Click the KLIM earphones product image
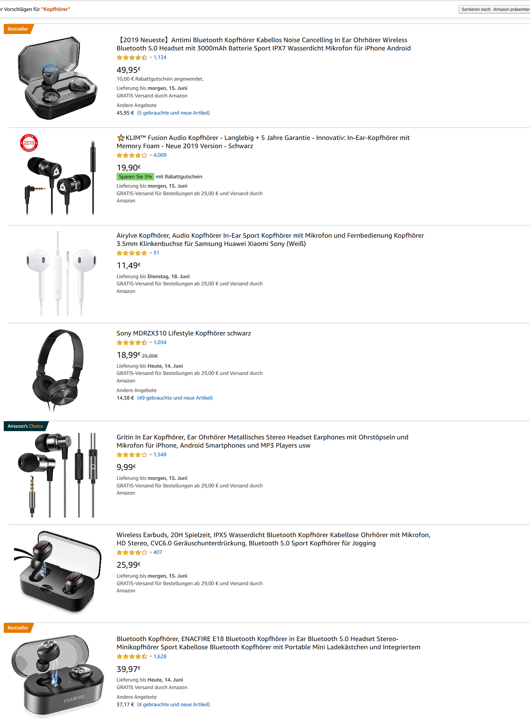The image size is (530, 722). pyautogui.click(x=58, y=175)
